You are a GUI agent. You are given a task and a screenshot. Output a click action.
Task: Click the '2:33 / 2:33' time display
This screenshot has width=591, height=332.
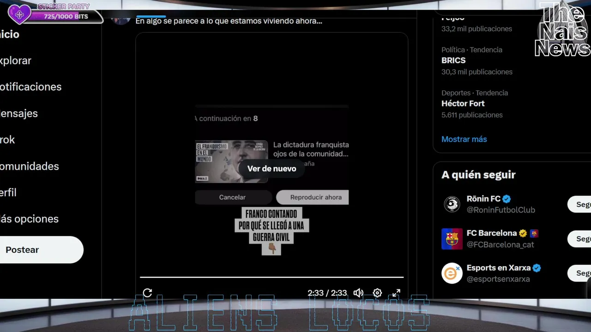click(327, 293)
